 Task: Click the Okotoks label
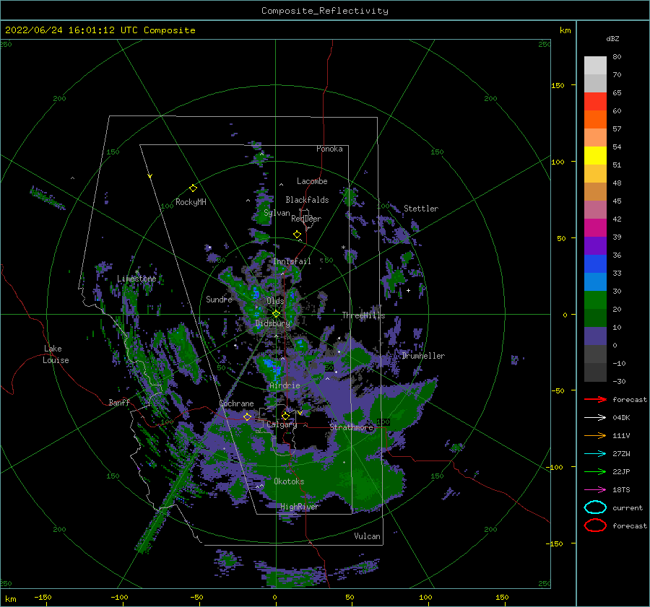coord(289,481)
